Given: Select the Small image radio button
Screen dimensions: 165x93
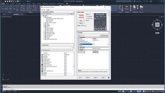Looking at the screenshot, I should click(86, 16).
